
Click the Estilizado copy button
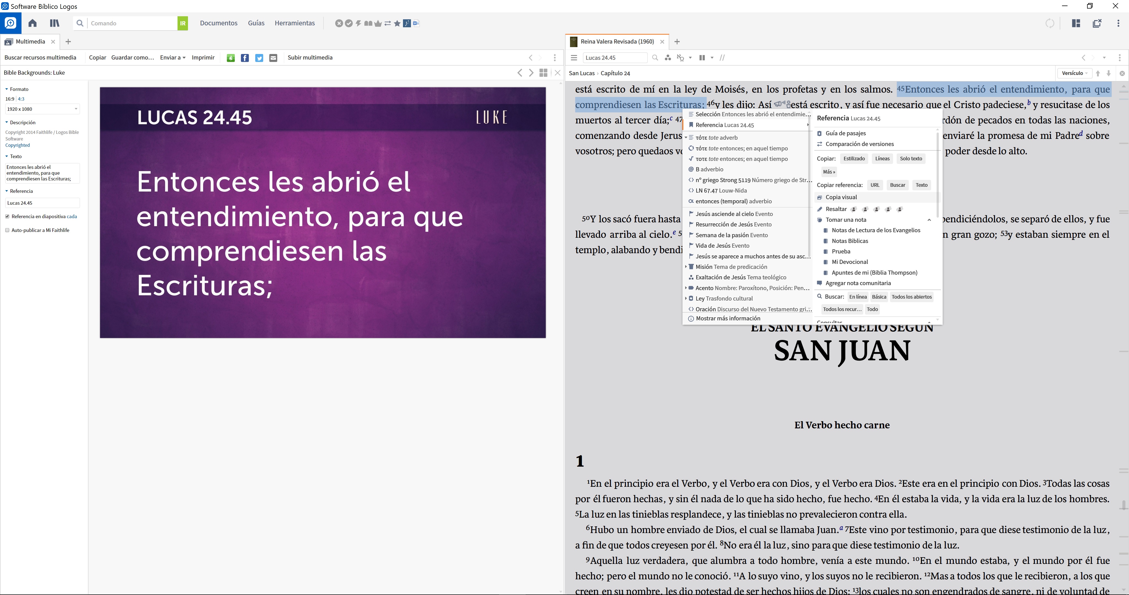click(854, 159)
